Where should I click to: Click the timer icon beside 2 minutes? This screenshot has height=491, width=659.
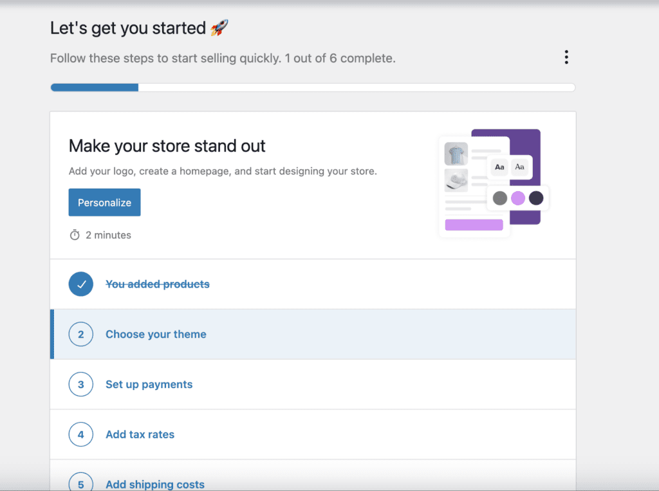74,235
